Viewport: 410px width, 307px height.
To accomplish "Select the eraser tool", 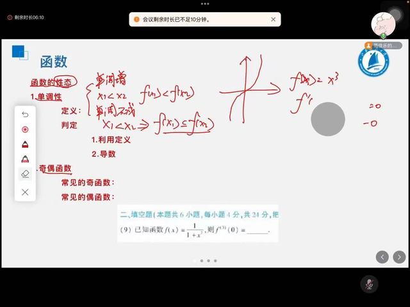I will [x=25, y=173].
